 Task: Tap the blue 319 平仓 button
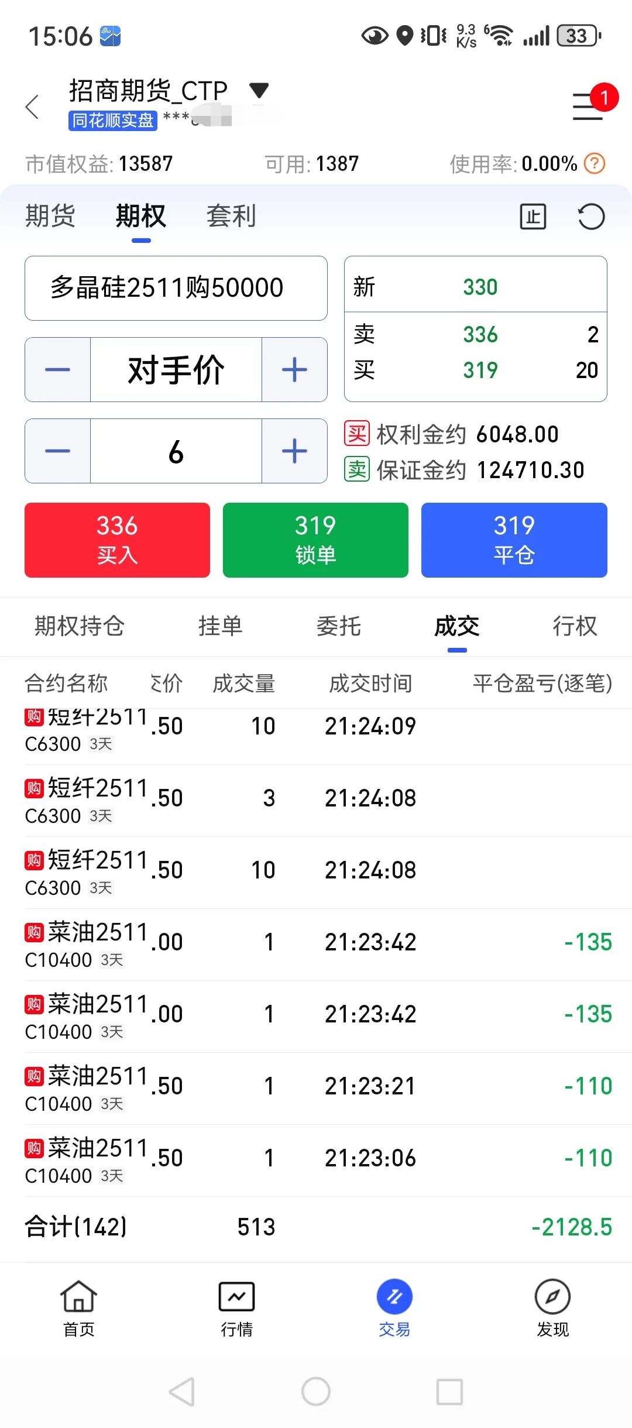[x=514, y=540]
